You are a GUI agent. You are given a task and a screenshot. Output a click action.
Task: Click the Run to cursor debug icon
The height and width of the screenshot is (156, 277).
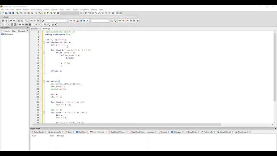click(x=90, y=13)
